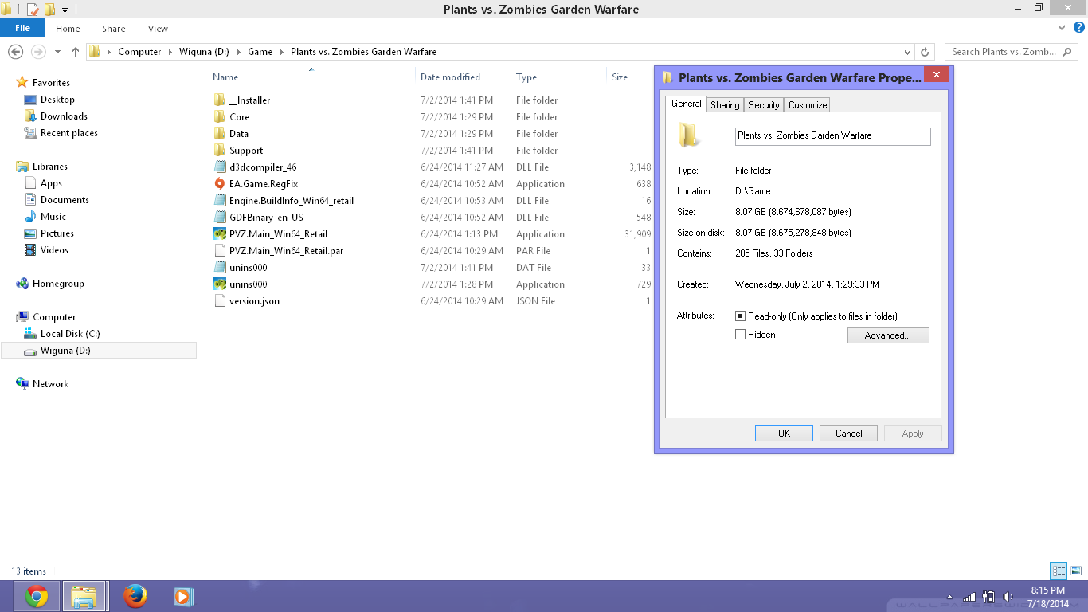The height and width of the screenshot is (612, 1088).
Task: Open Google Chrome from the taskbar
Action: tap(36, 596)
